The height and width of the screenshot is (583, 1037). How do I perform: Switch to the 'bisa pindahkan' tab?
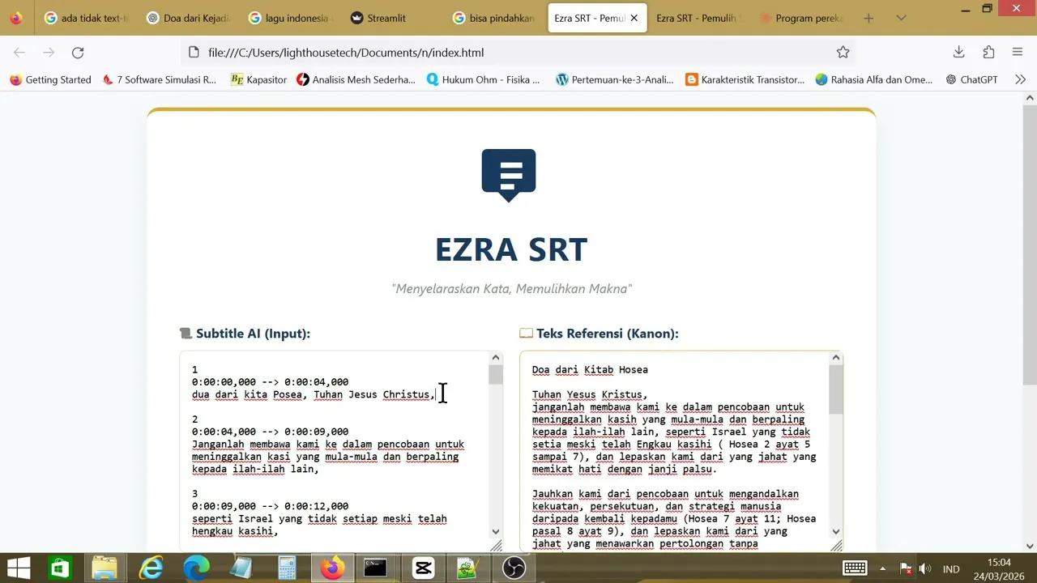coord(495,18)
